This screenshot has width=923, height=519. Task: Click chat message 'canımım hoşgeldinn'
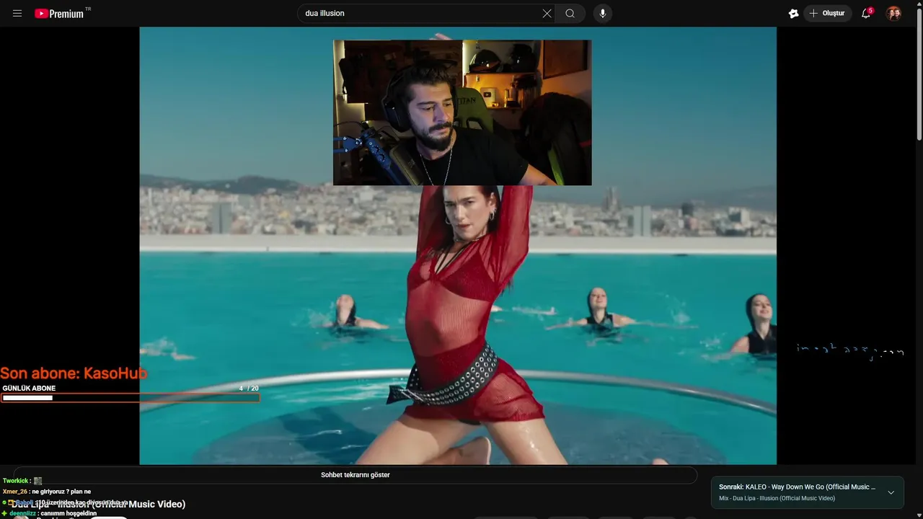69,513
